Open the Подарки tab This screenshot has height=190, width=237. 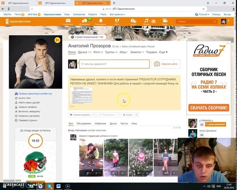[x=151, y=52]
